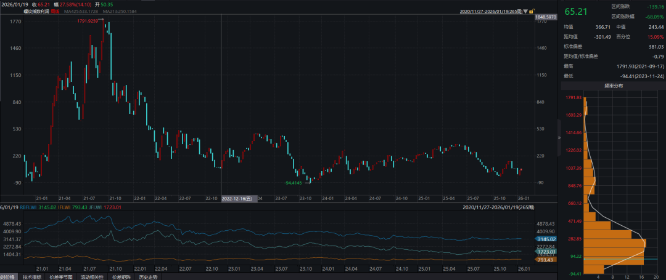Click the 频率分布 panel header
666x280 pixels.
[x=613, y=86]
